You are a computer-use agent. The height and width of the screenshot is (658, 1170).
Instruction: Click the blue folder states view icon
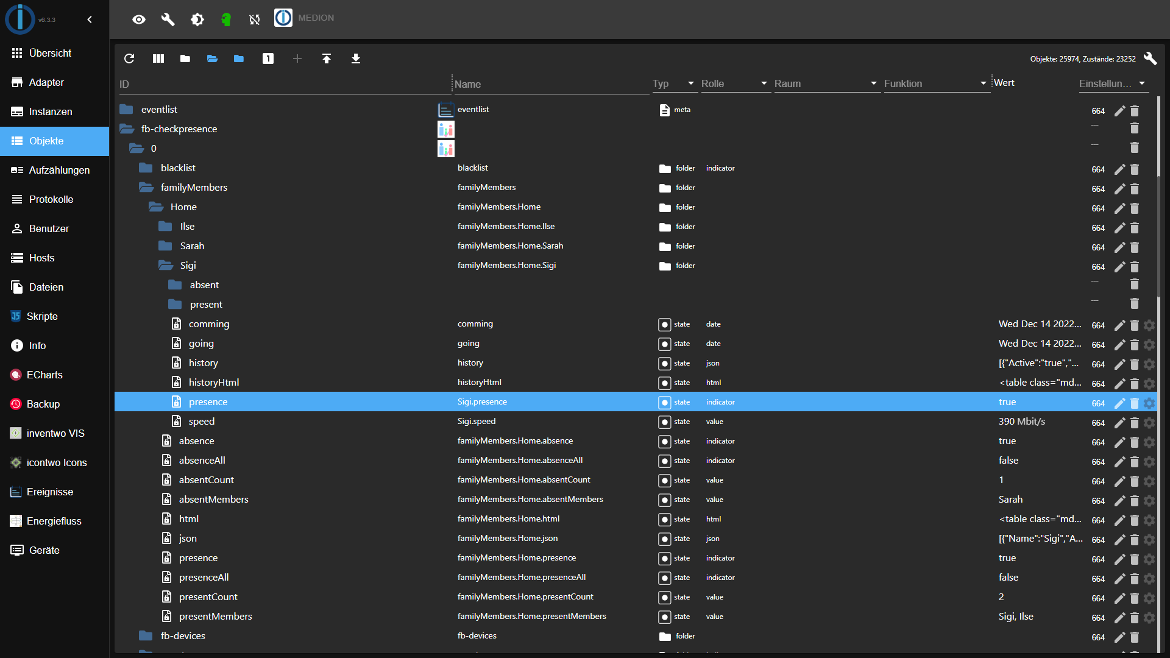tap(239, 58)
